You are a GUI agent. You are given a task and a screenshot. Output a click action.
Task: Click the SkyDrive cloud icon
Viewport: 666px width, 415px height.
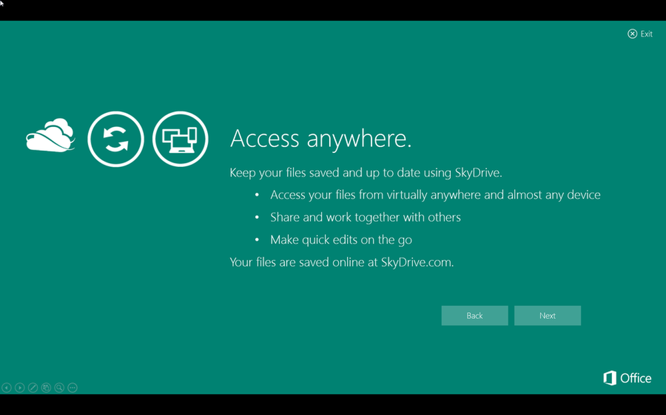pos(51,135)
